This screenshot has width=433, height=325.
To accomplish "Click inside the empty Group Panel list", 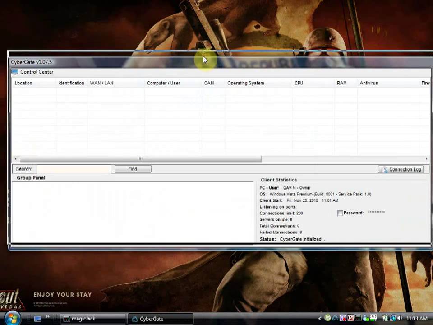I will click(x=132, y=212).
